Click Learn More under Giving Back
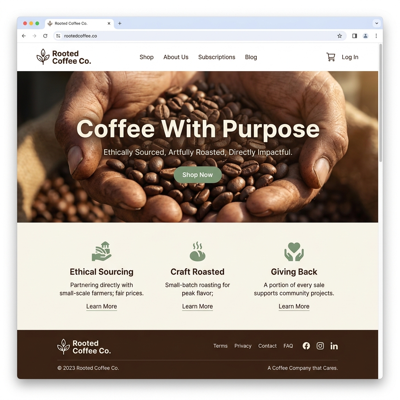This screenshot has height=400, width=400. click(294, 306)
